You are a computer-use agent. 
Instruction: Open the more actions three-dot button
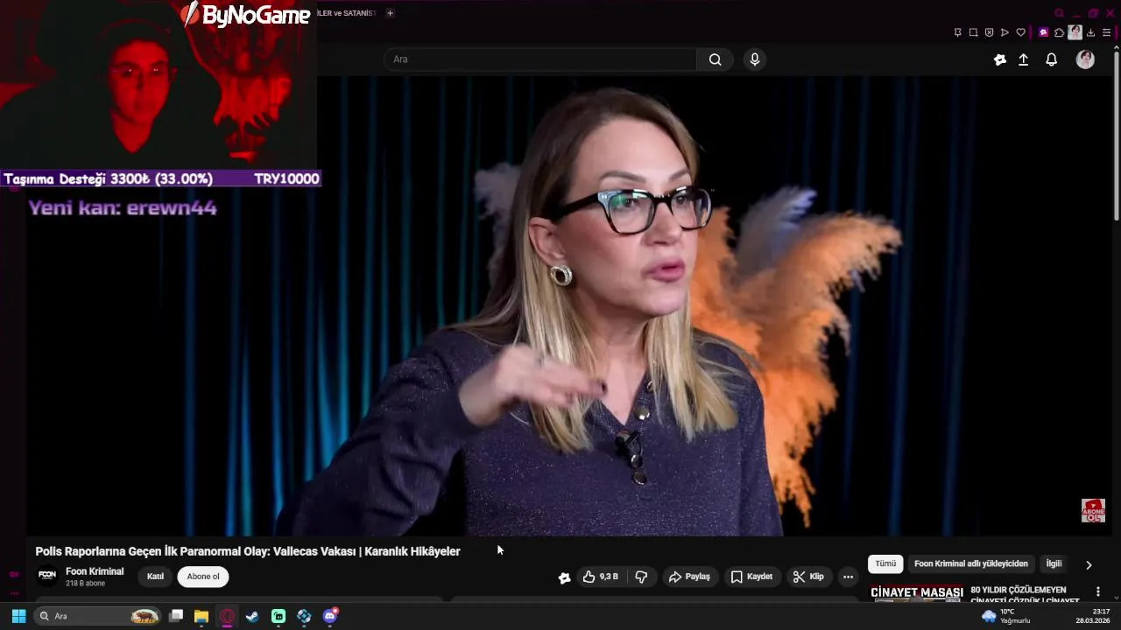(x=848, y=577)
